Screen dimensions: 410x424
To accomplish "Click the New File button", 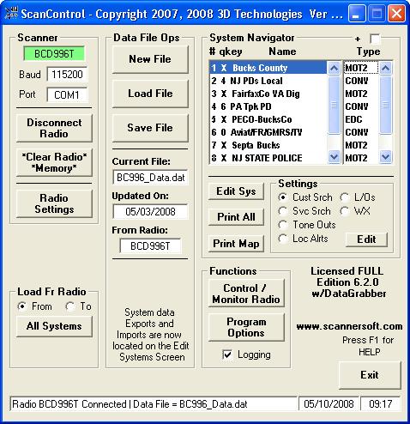I will tap(150, 59).
